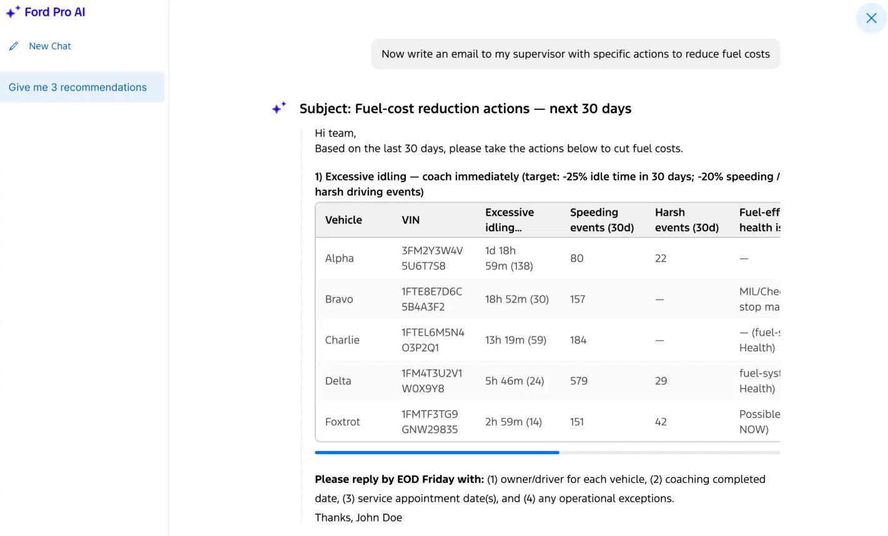Click the Charlie VIN cell
Screen dimensions: 888x536
point(433,340)
